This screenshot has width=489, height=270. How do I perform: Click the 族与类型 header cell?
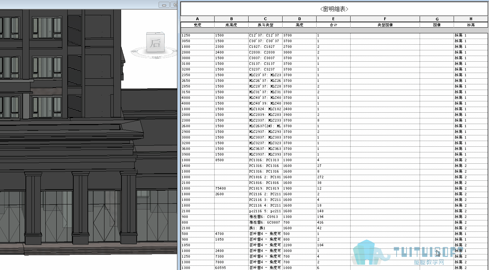coord(265,25)
